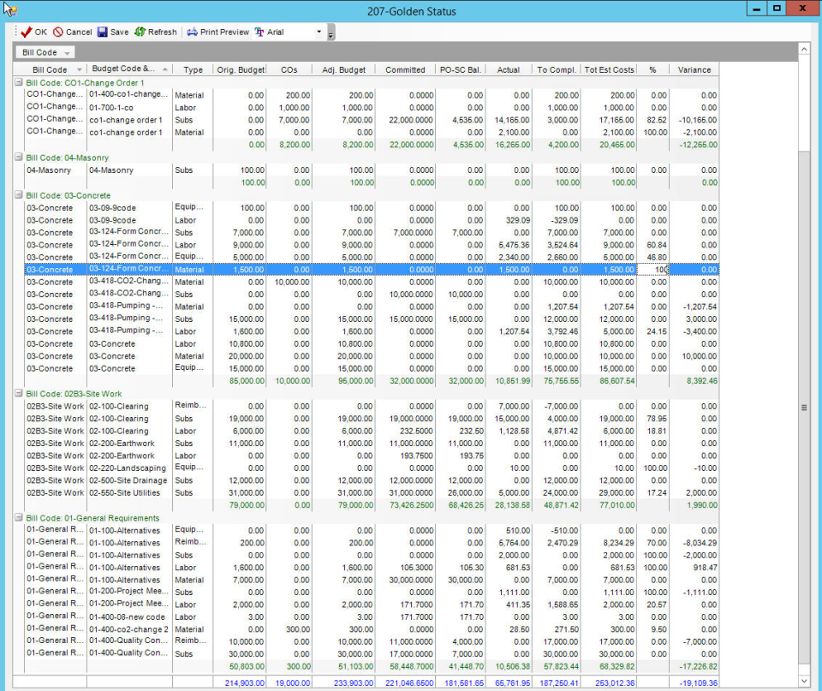This screenshot has width=822, height=691.
Task: Open the toolbar overflow options arrow
Action: point(331,34)
